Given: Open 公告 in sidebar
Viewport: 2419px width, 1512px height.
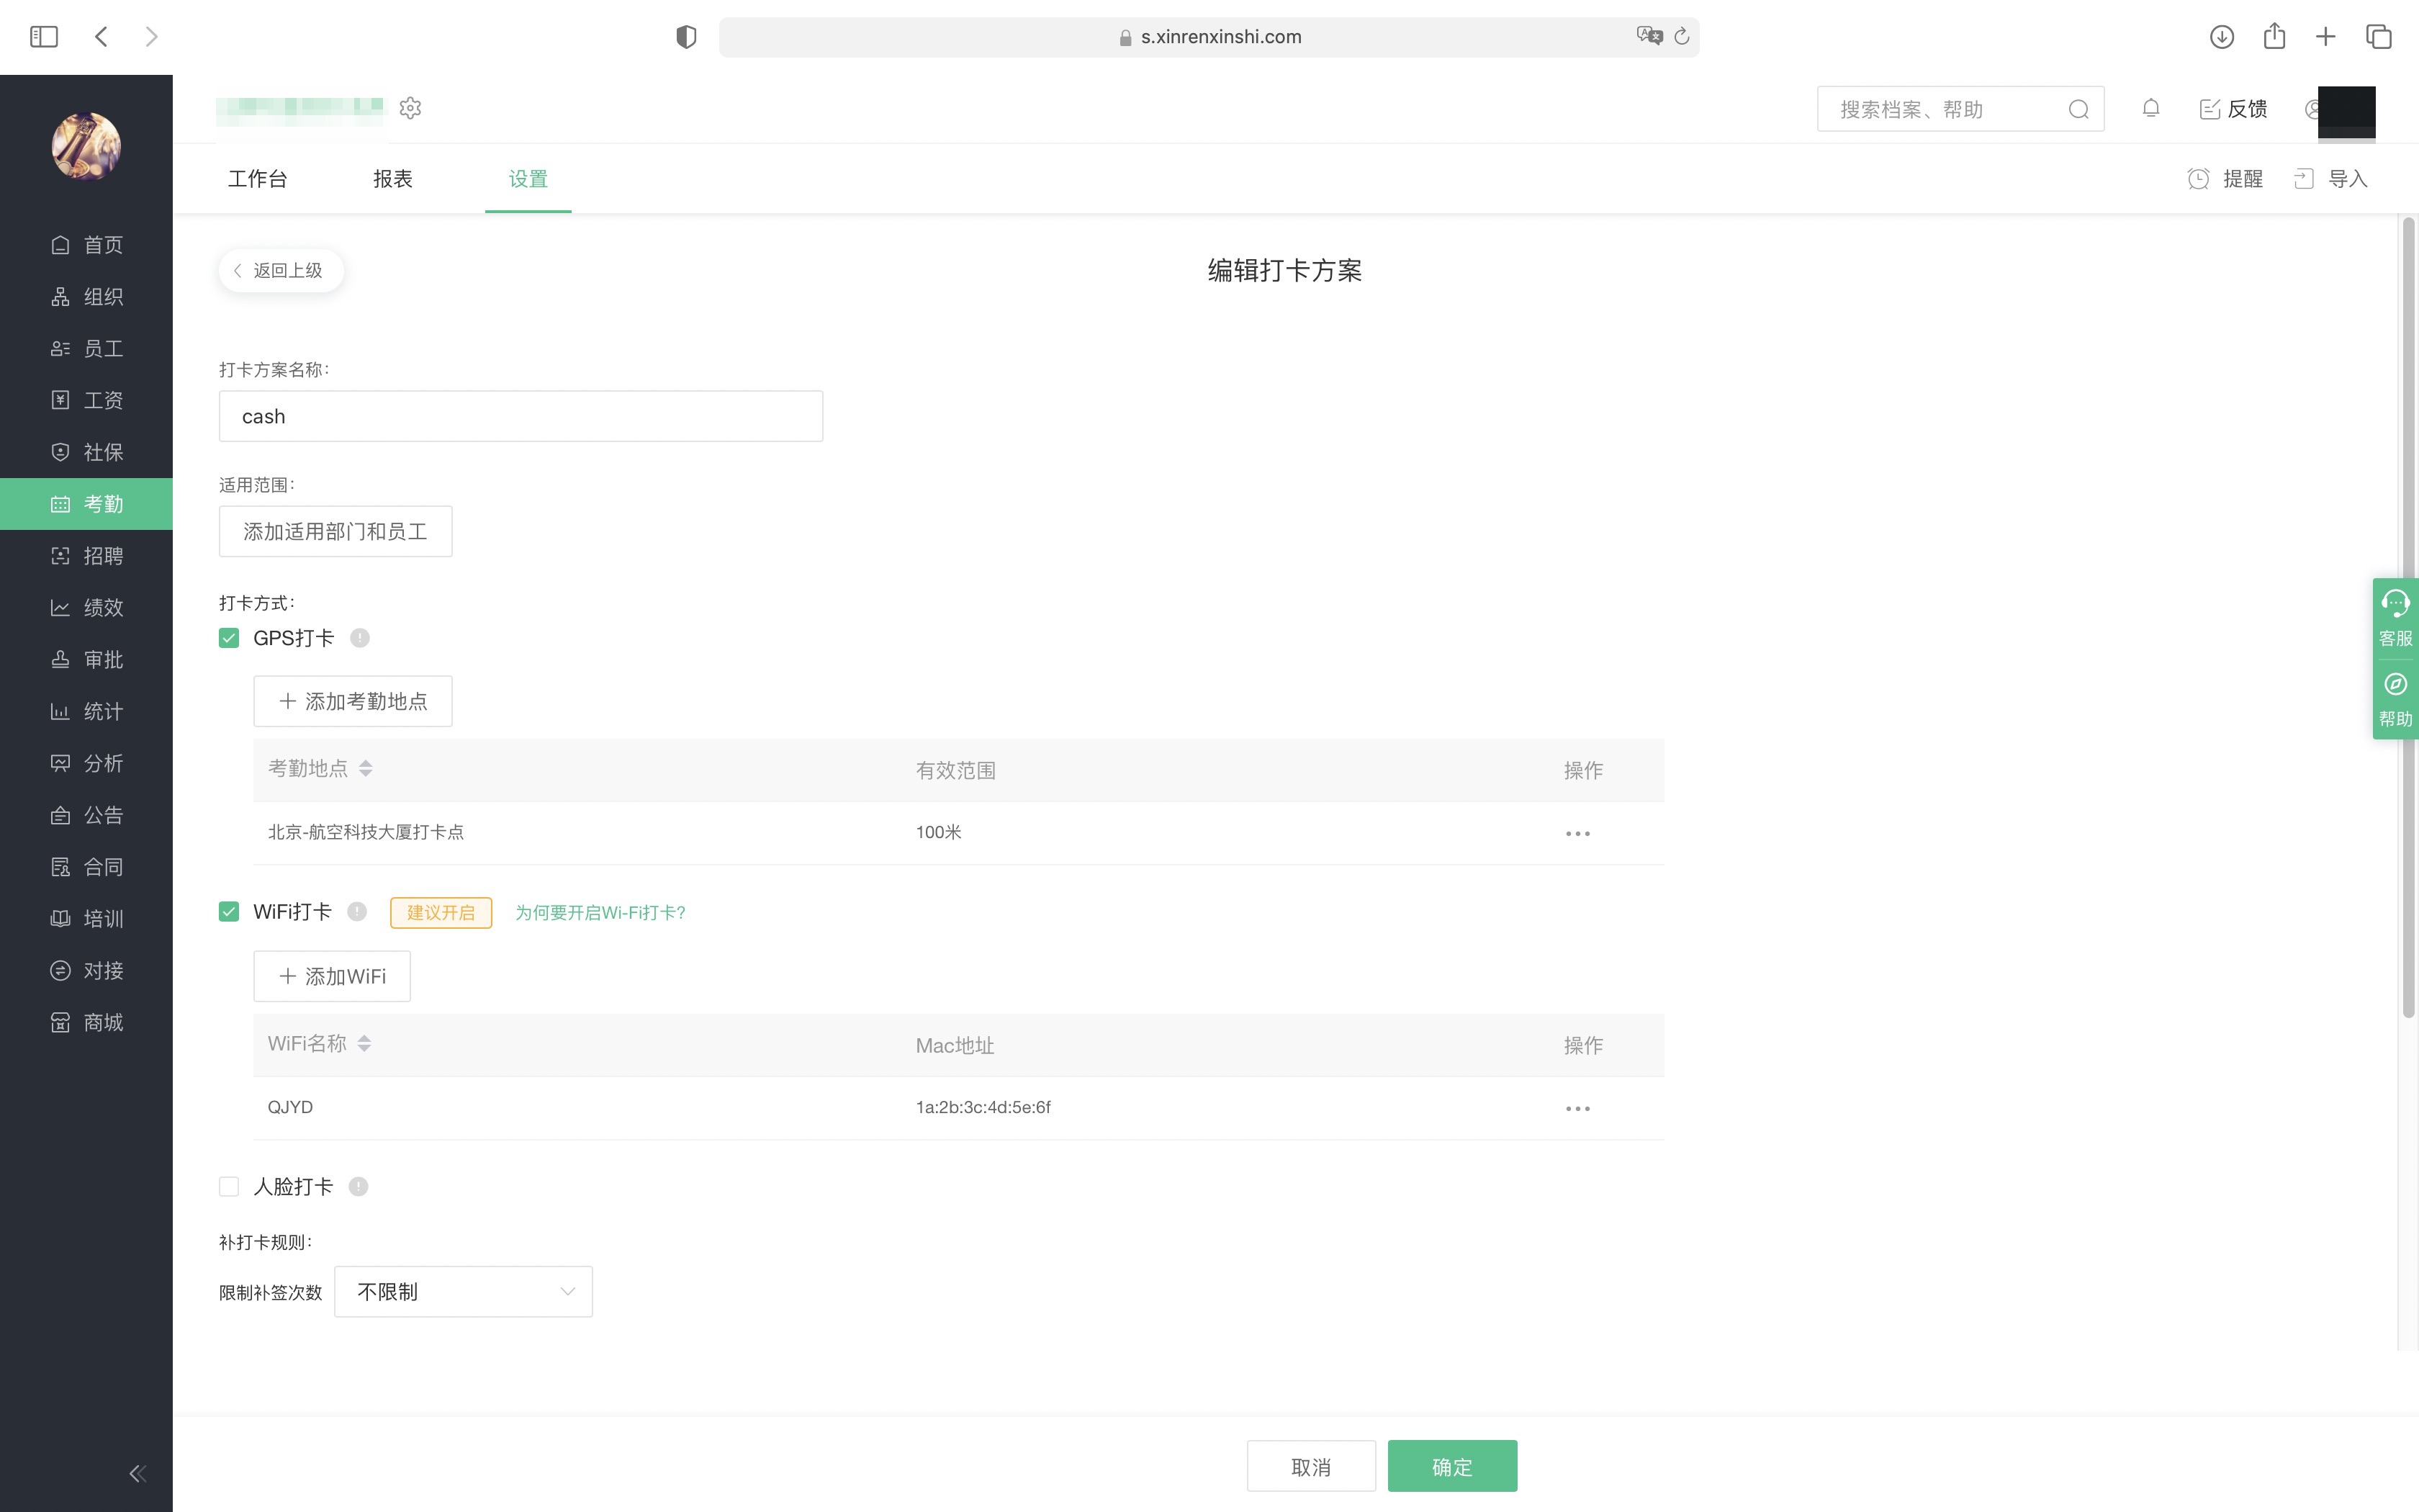Looking at the screenshot, I should tap(86, 815).
